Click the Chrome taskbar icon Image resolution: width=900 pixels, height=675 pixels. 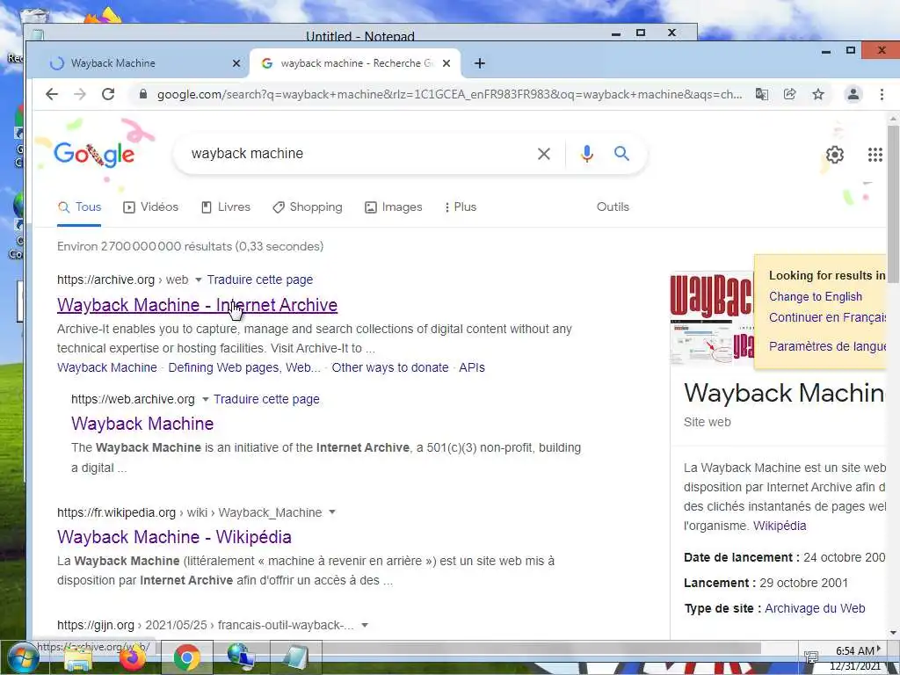coord(186,657)
